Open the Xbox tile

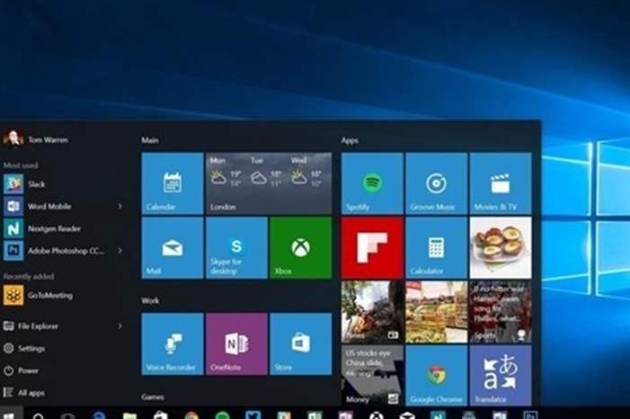(x=300, y=247)
